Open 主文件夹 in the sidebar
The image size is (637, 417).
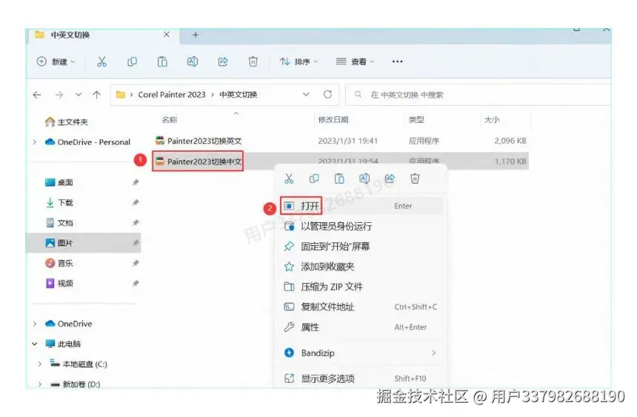pos(67,122)
